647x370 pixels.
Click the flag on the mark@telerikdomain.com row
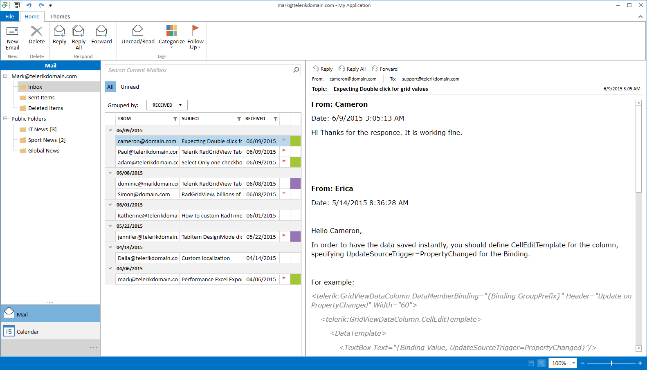(x=284, y=279)
